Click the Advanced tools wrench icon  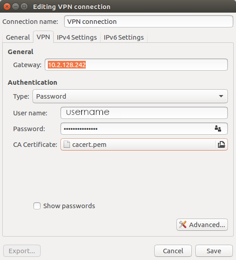(183, 225)
